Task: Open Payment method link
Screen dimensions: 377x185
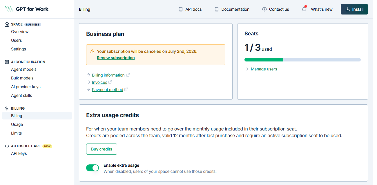Action: (108, 90)
